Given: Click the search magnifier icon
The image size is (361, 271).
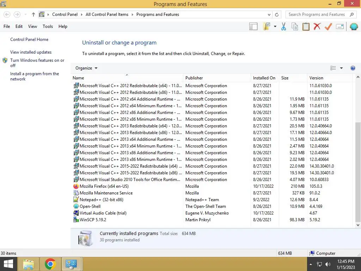Looking at the screenshot, I should tap(351, 14).
